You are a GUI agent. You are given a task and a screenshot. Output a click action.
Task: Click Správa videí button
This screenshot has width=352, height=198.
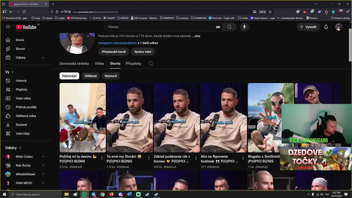143,52
